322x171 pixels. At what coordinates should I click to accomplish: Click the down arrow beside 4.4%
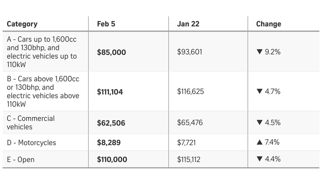coord(259,159)
